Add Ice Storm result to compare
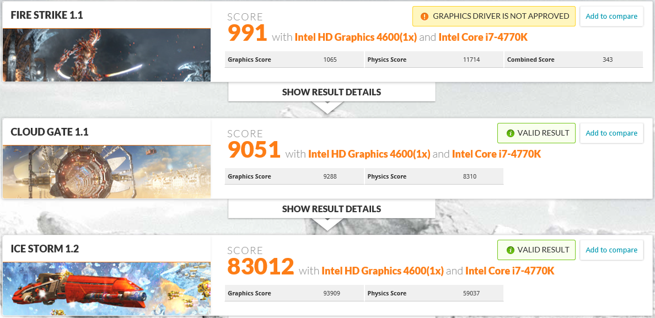 point(611,250)
